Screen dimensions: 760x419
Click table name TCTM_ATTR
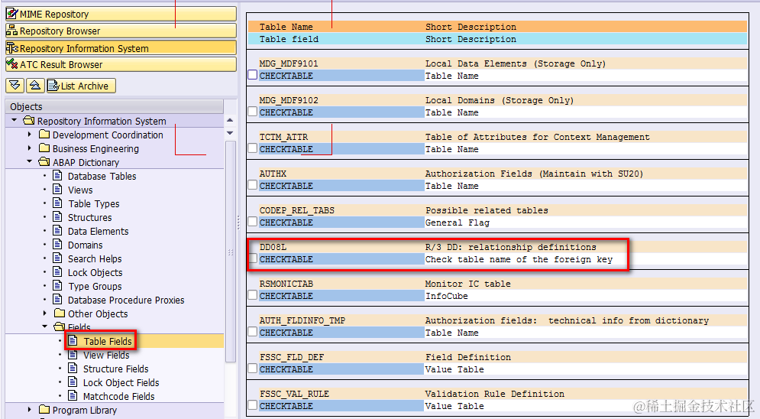coord(283,137)
